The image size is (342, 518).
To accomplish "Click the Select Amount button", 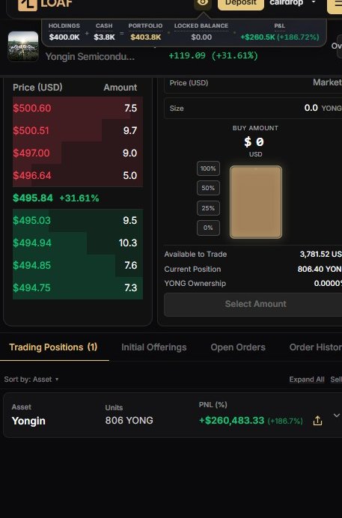I will pyautogui.click(x=253, y=304).
